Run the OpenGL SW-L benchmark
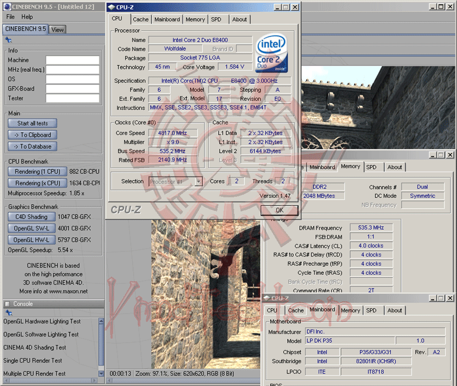 pos(31,228)
